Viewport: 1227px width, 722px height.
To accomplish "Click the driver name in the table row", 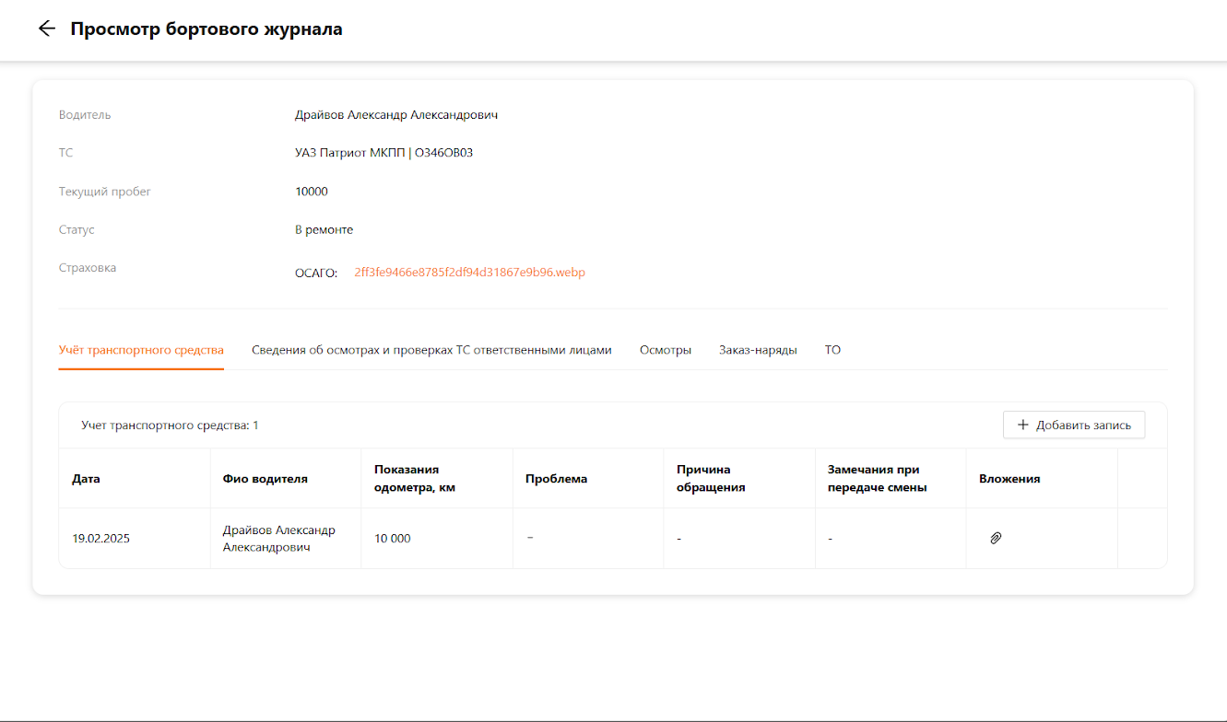I will click(278, 539).
